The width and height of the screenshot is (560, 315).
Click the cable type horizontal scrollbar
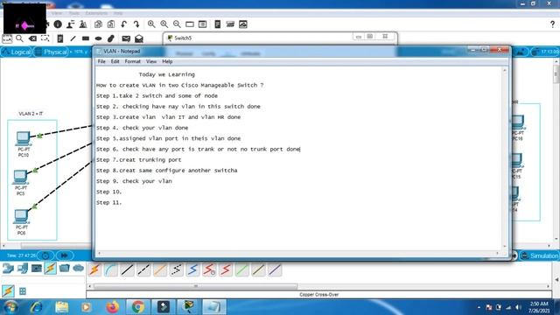195,286
